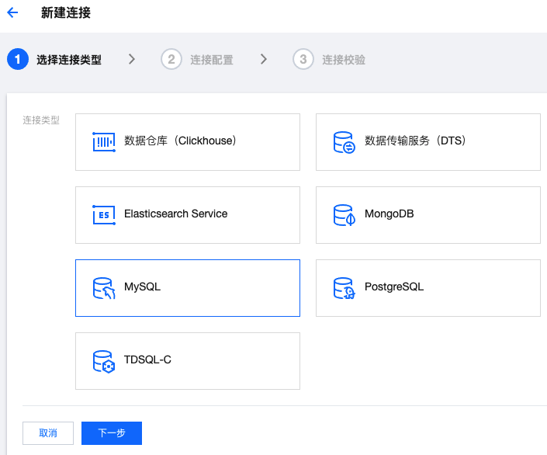Click chevron after 选择连接类型 step
This screenshot has width=547, height=455.
pos(132,59)
